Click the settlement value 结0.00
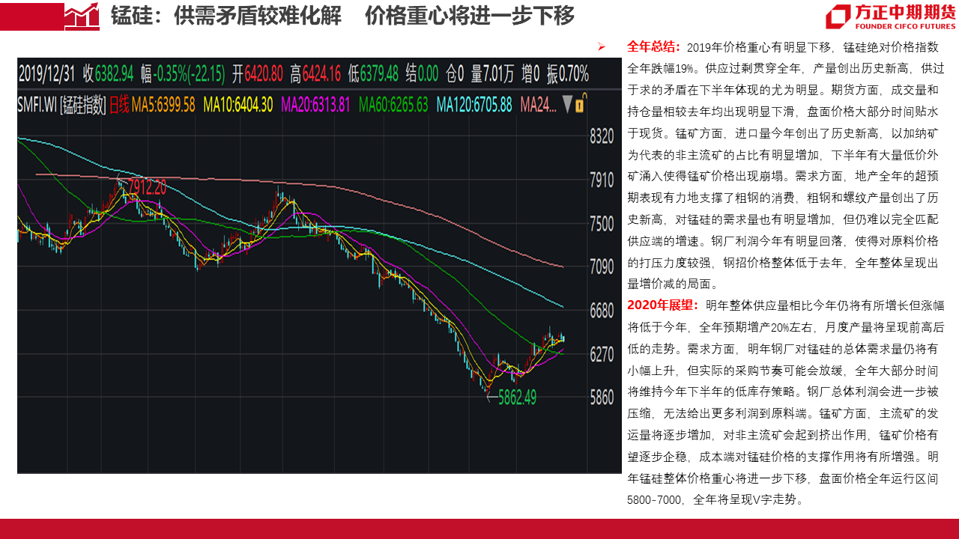 tap(423, 74)
